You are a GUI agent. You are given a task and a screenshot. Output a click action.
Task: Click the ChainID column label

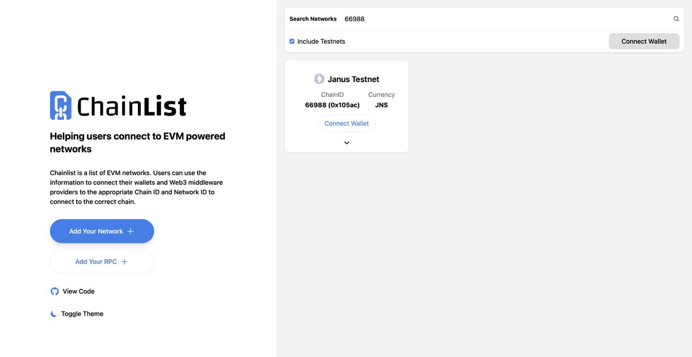[332, 94]
